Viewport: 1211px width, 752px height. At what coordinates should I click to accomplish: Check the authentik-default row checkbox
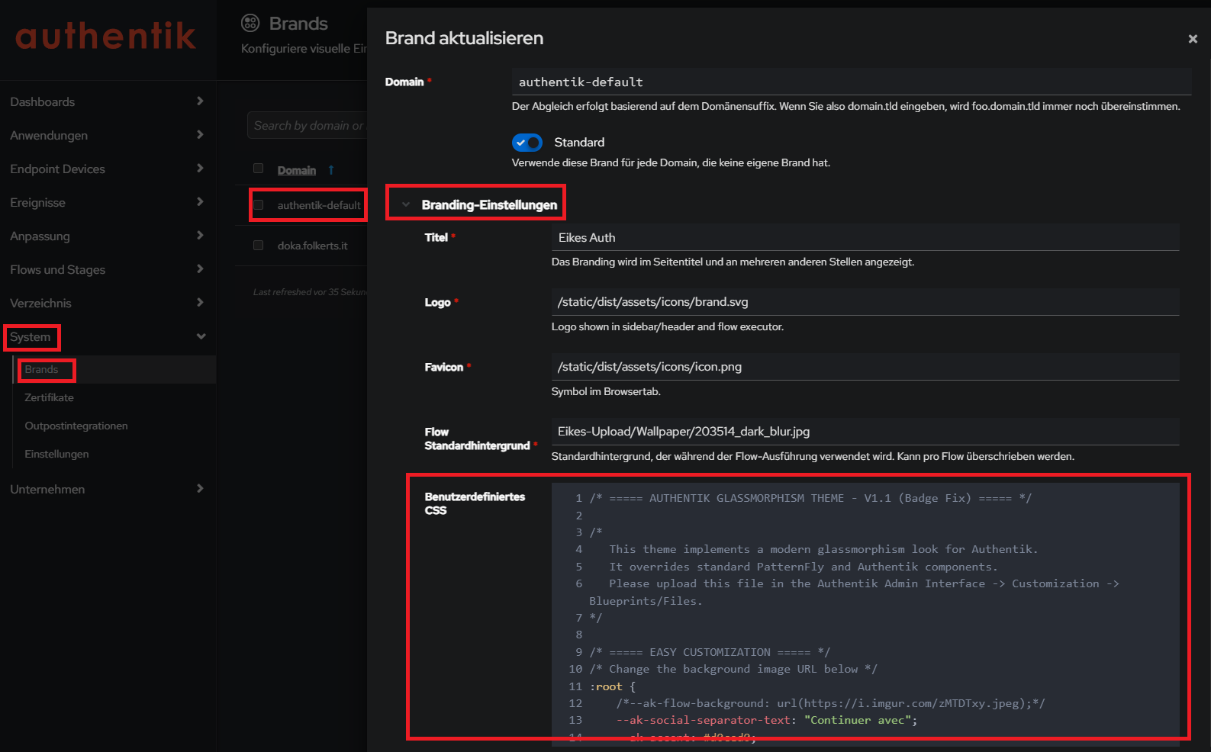pos(259,205)
